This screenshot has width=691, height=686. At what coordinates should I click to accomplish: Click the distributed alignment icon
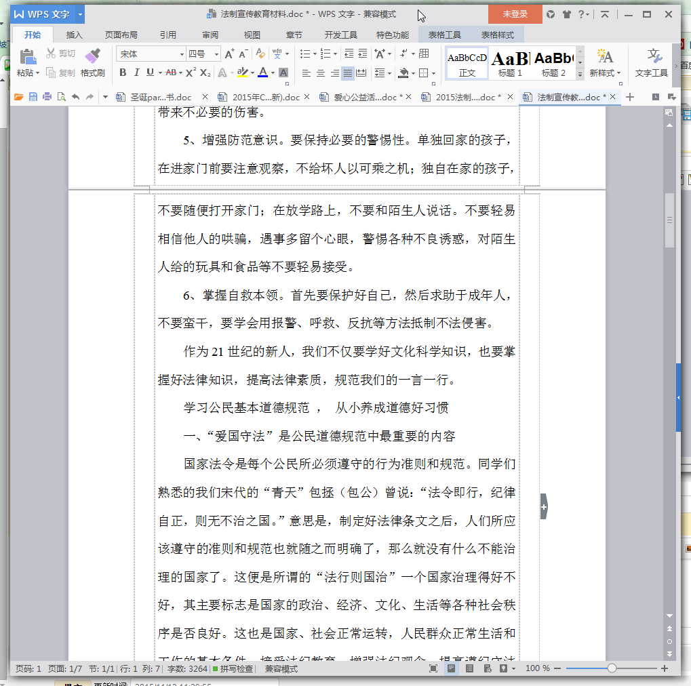[x=361, y=73]
